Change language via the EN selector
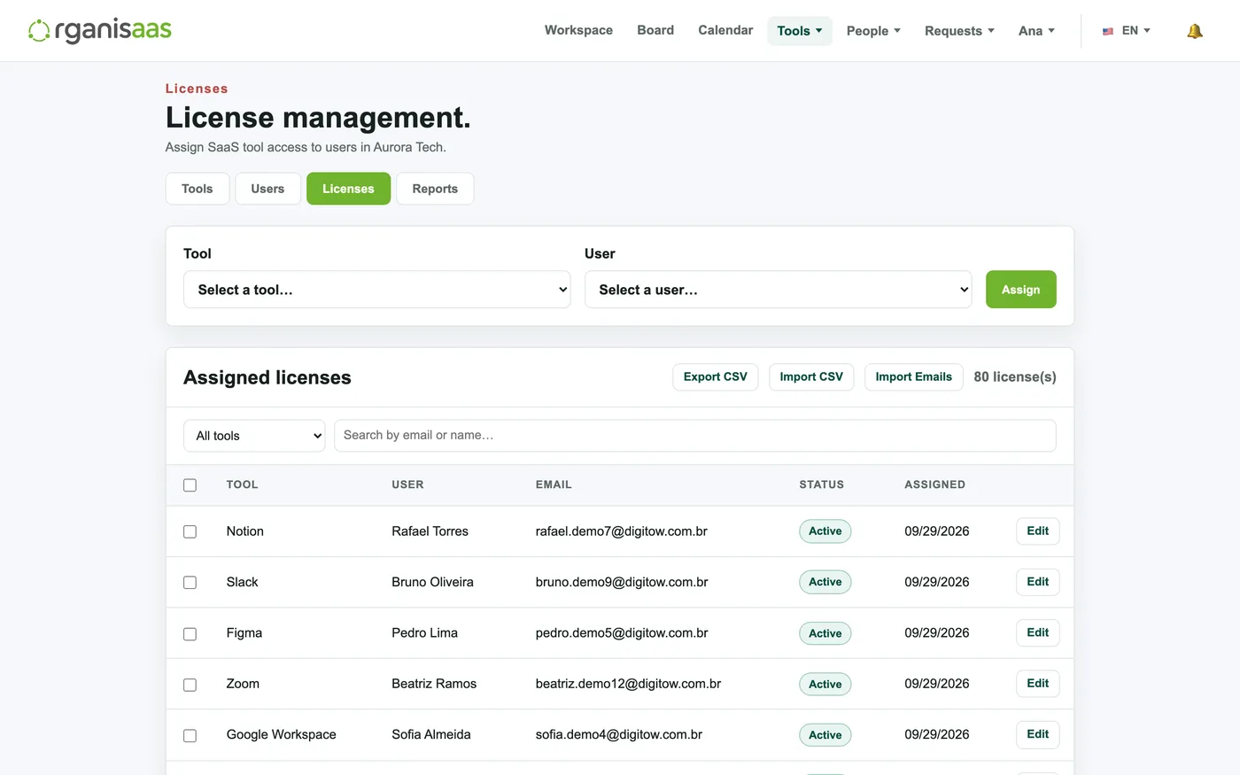Screen dimensions: 1240x775 click(x=1127, y=31)
